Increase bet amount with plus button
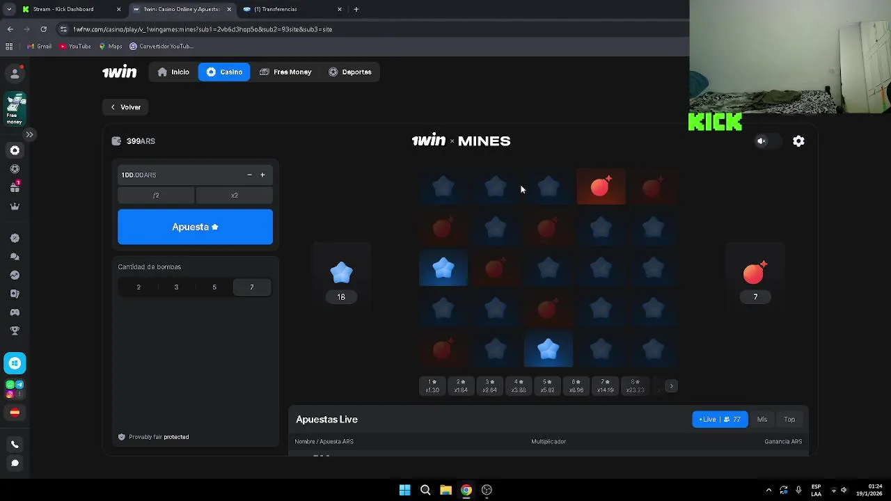This screenshot has height=501, width=891. [x=262, y=175]
